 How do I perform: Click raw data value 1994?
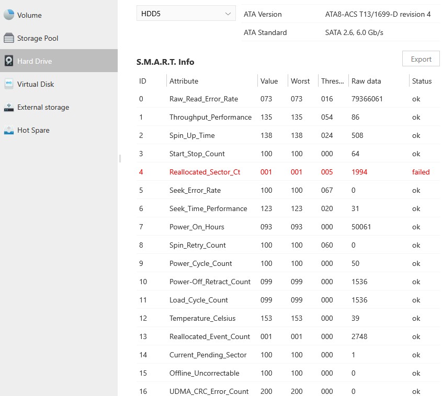click(359, 172)
